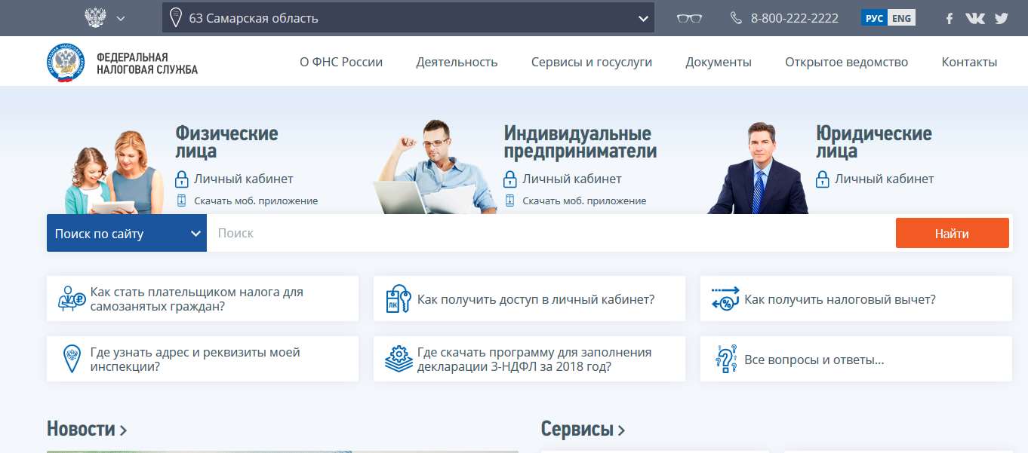1028x453 pixels.
Task: Open the Юридические лица section heading
Action: (874, 142)
